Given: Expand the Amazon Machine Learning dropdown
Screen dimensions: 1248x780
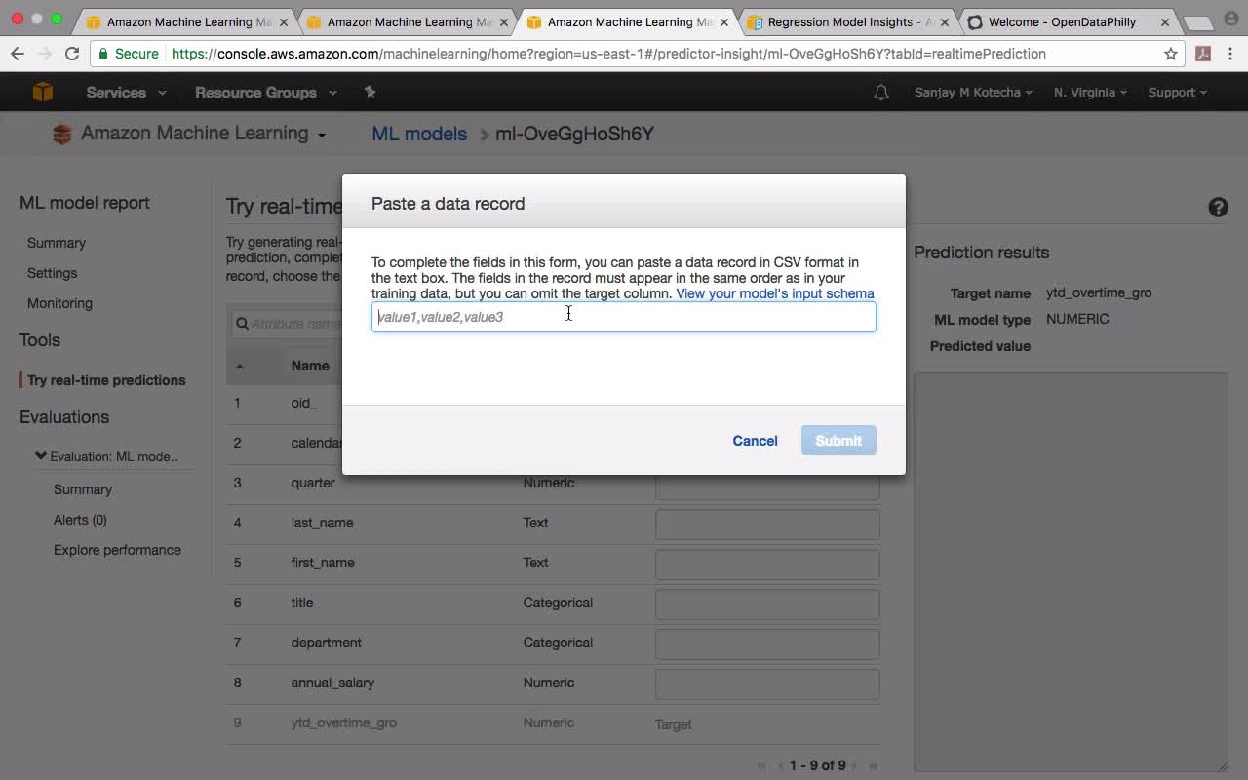Looking at the screenshot, I should click(322, 136).
